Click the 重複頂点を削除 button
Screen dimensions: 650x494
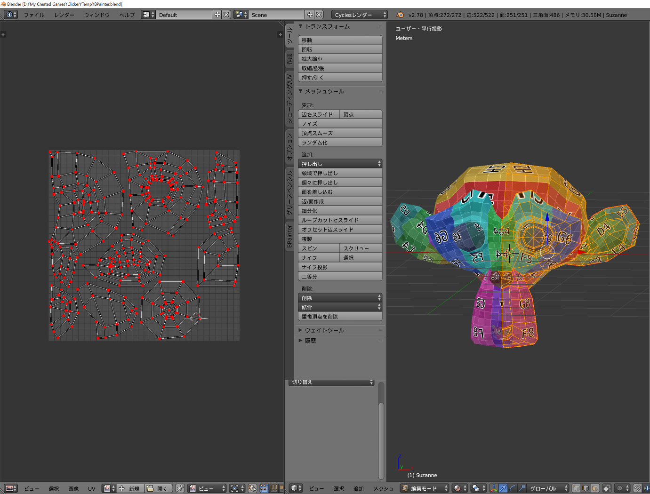(x=340, y=317)
